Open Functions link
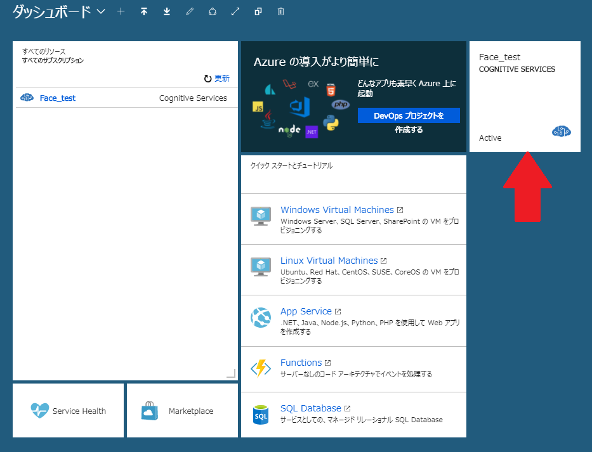This screenshot has width=592, height=452. (301, 363)
